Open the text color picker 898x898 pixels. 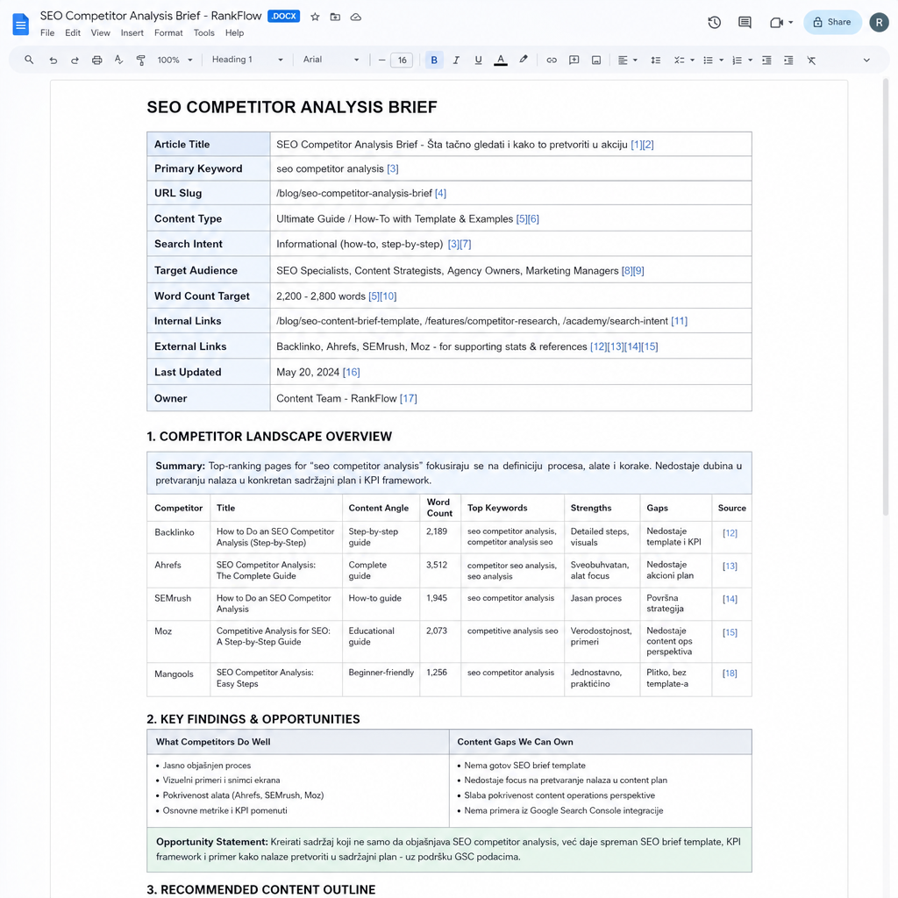tap(501, 60)
